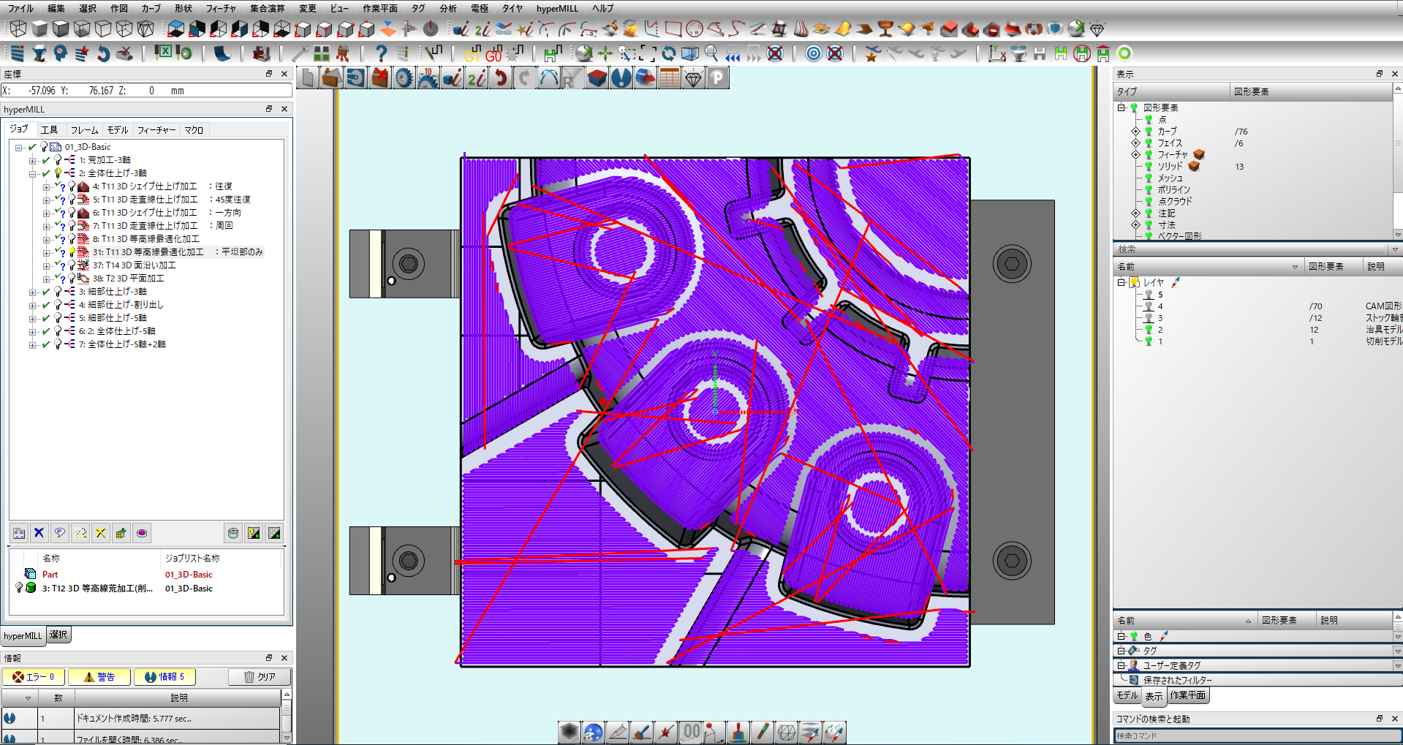Select the palette shading icon below the viewport
This screenshot has height=745, width=1403.
(x=594, y=732)
